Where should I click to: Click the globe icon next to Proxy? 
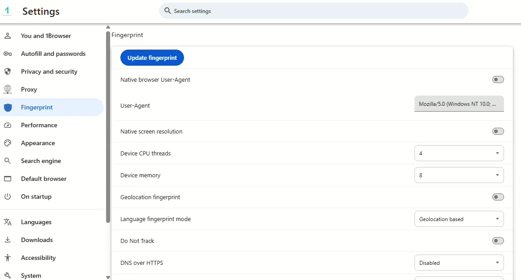[8, 89]
